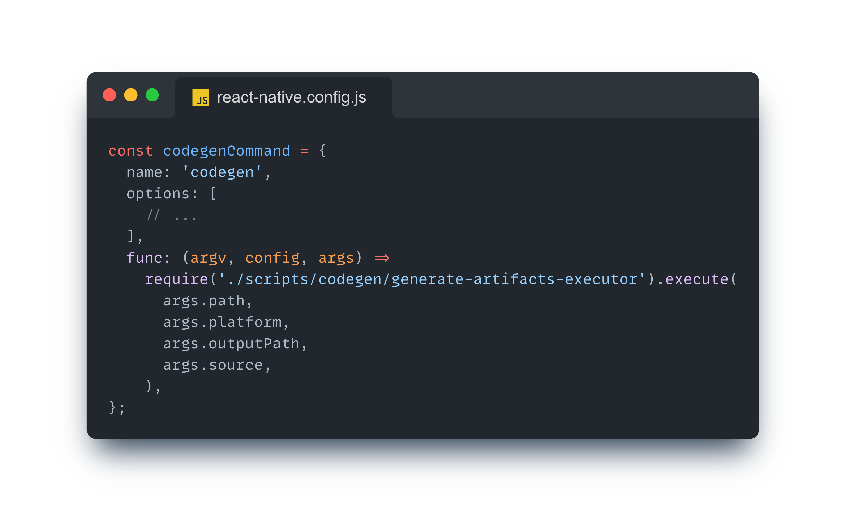Click the yellow JS file icon

click(x=201, y=97)
